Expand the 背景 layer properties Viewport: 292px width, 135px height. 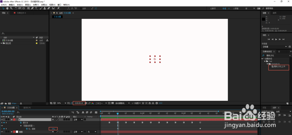12,132
